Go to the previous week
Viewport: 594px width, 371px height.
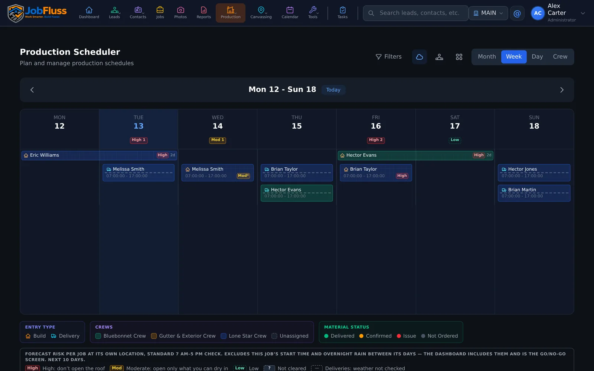32,90
